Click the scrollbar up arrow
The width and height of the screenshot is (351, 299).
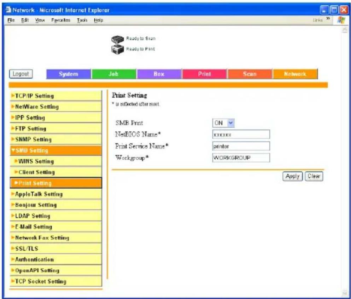coord(345,30)
